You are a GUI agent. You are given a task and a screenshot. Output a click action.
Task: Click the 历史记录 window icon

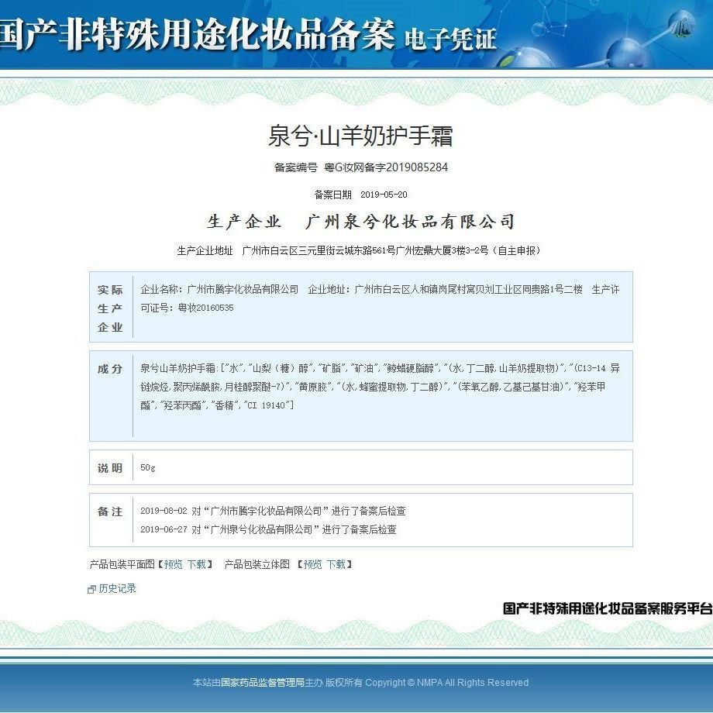coord(91,589)
